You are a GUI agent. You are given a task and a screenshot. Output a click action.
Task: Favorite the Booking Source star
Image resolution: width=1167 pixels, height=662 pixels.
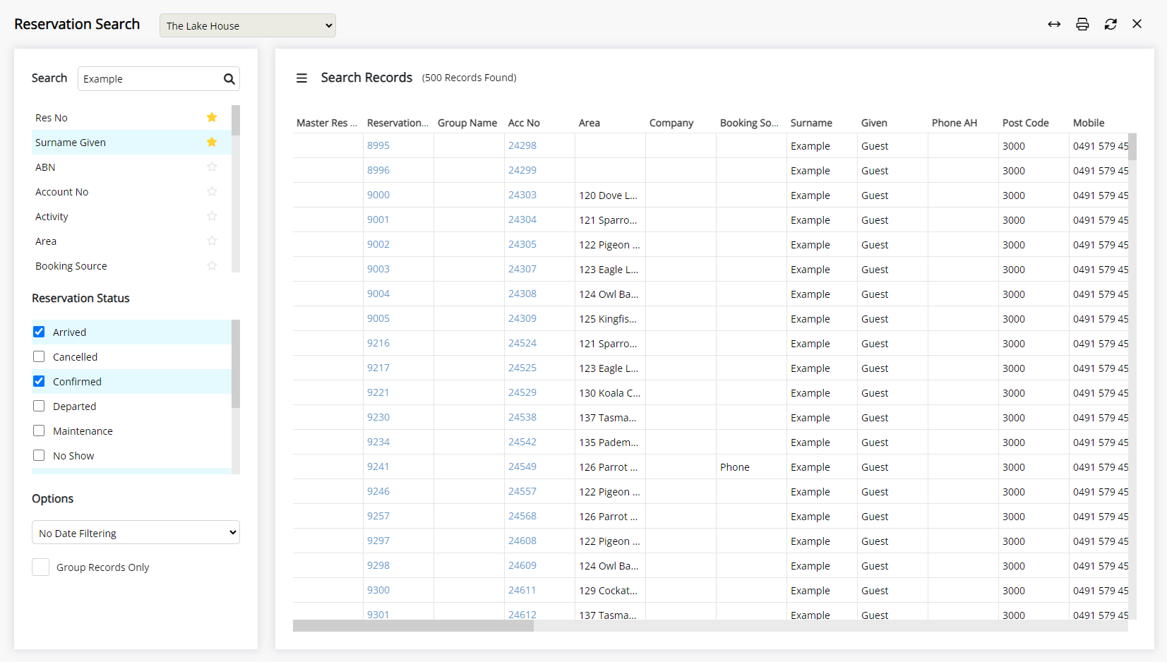pos(212,265)
